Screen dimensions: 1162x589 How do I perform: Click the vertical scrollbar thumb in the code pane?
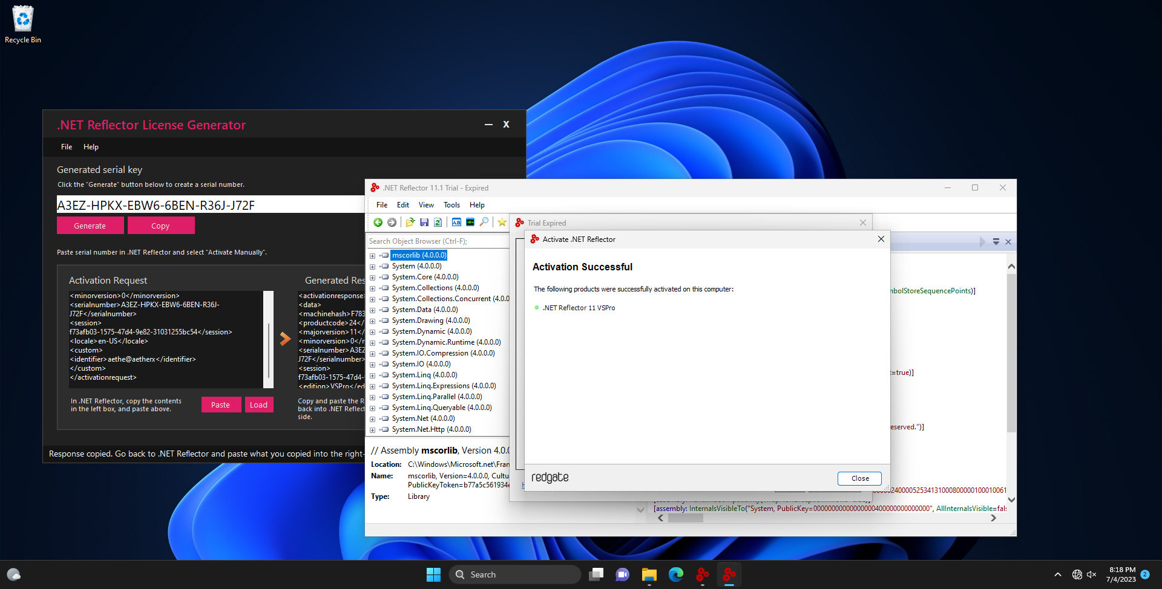click(x=1011, y=353)
